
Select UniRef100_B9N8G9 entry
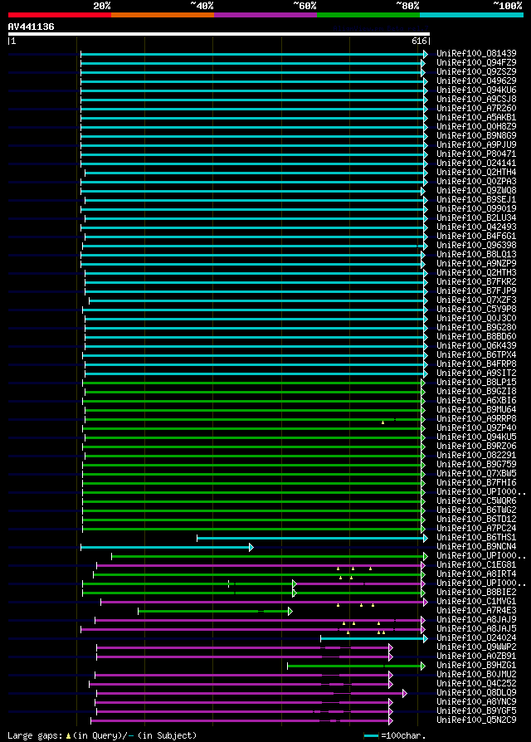476,136
